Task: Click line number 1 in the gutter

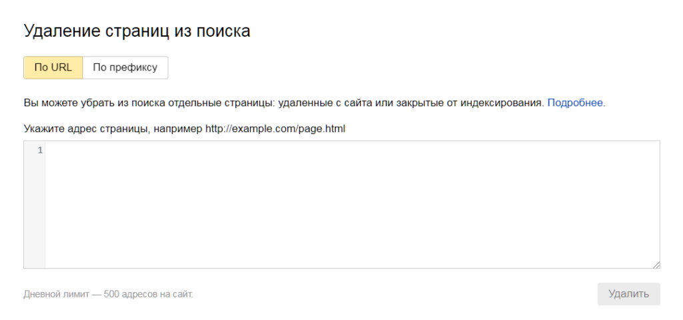Action: point(40,151)
